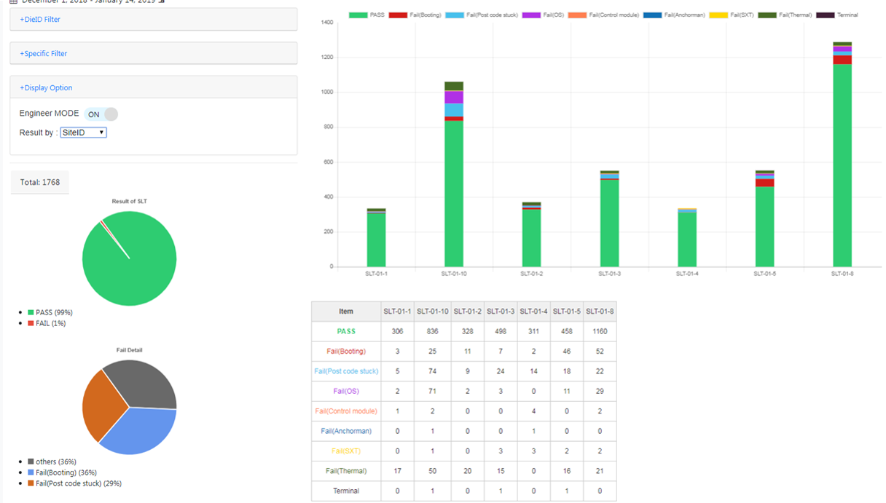Click the Fail(Thermal) row label in table

pyautogui.click(x=346, y=471)
